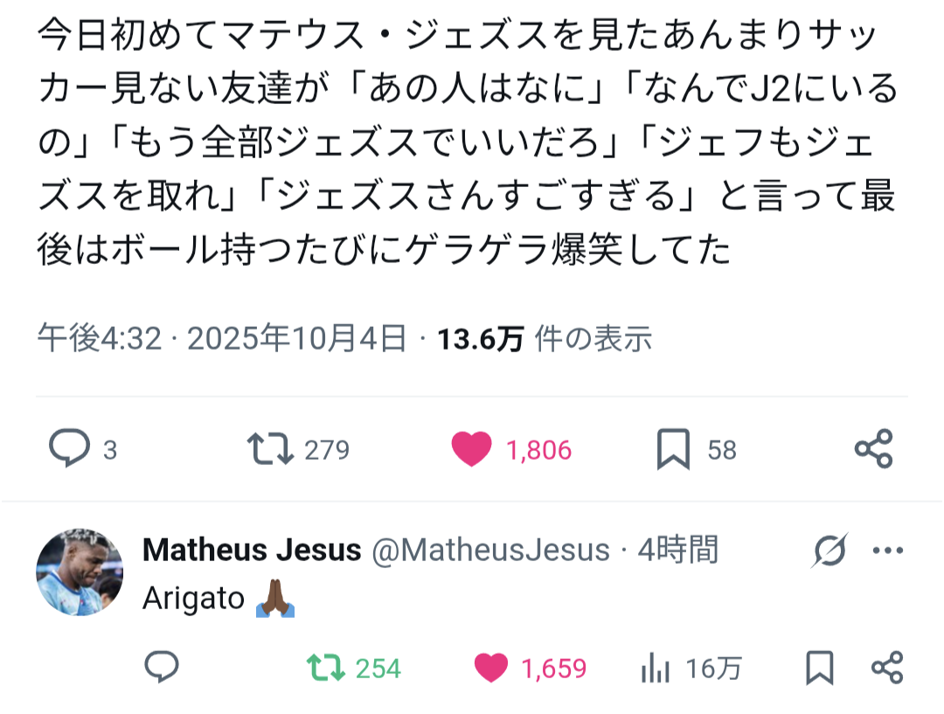Open Matheus Jesus profile picture
The height and width of the screenshot is (714, 944).
[x=80, y=572]
